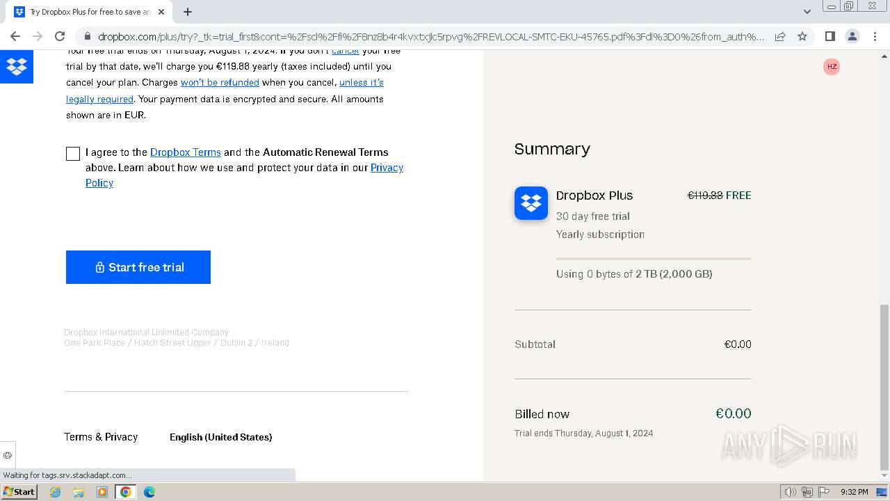Image resolution: width=890 pixels, height=501 pixels.
Task: Click the Trial ends Thursday, August 1, 2024 text
Action: pyautogui.click(x=584, y=433)
